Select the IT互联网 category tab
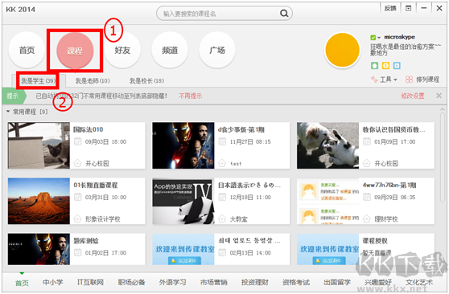 pyautogui.click(x=90, y=282)
